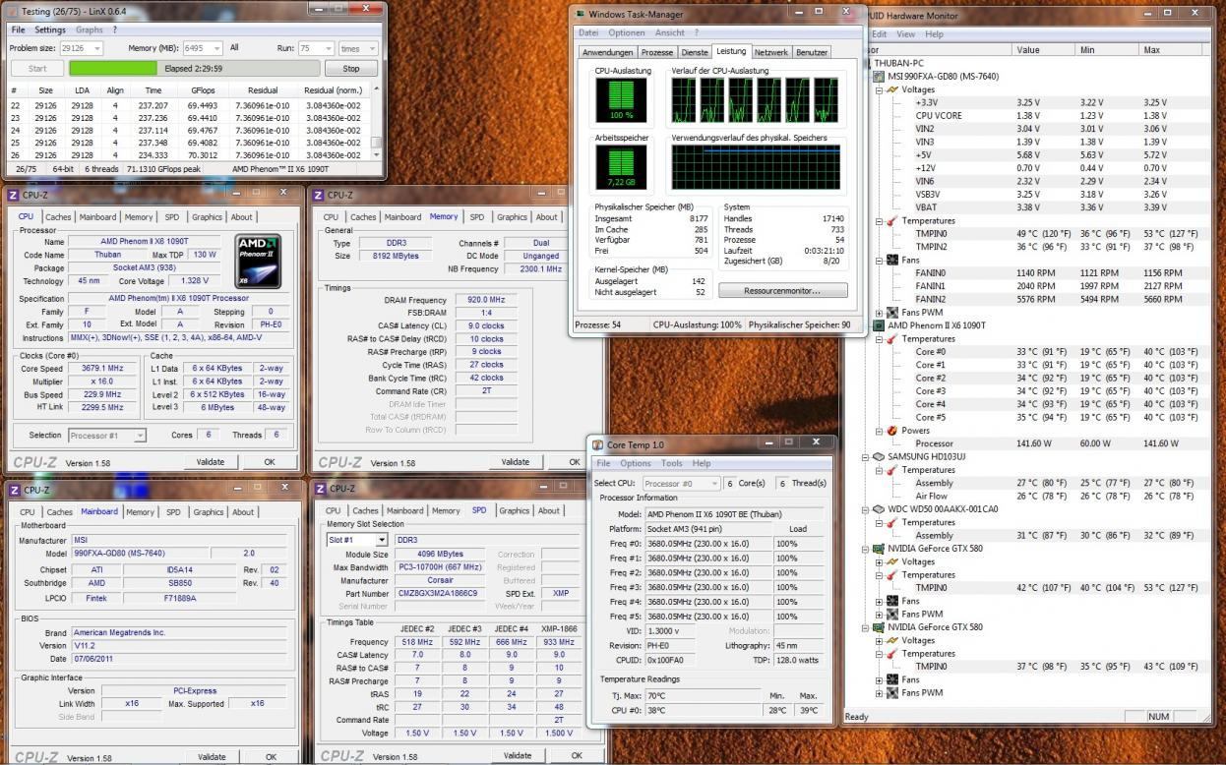1226x765 pixels.
Task: Click the Powers flame icon in HWMonitor
Action: coord(893,431)
